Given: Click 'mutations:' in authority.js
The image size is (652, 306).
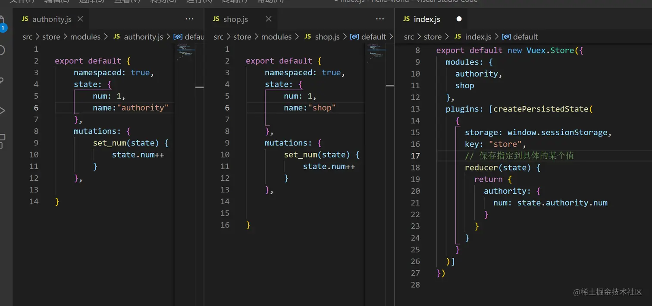Looking at the screenshot, I should [x=97, y=131].
